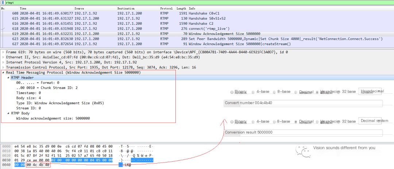Collapse the RTMP Body node
The height and width of the screenshot is (169, 394).
pos(8,113)
